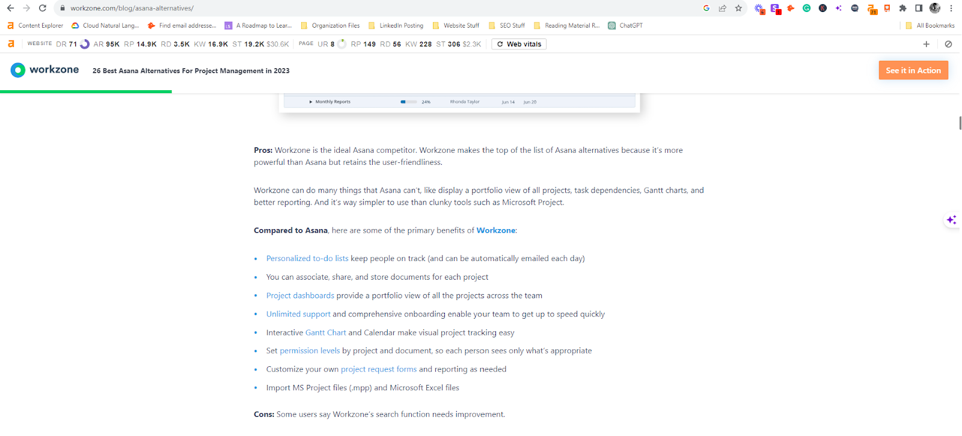Image resolution: width=962 pixels, height=436 pixels.
Task: Open the purple S extension with badge 1
Action: (x=775, y=8)
